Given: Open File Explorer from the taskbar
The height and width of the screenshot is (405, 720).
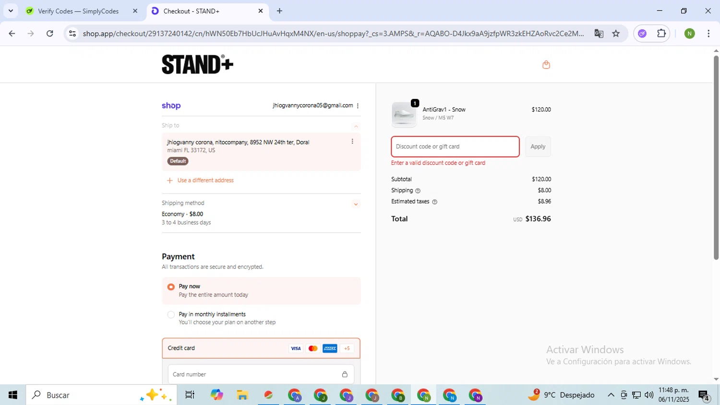Looking at the screenshot, I should pos(242,395).
